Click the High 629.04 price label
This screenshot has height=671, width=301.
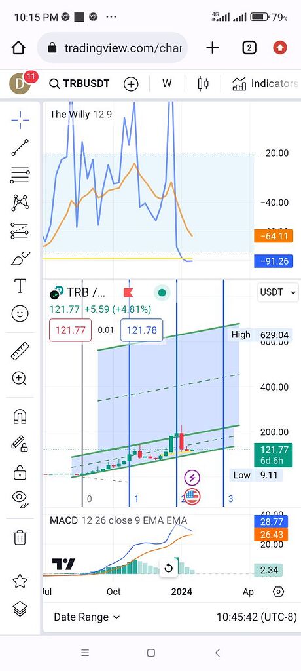260,335
